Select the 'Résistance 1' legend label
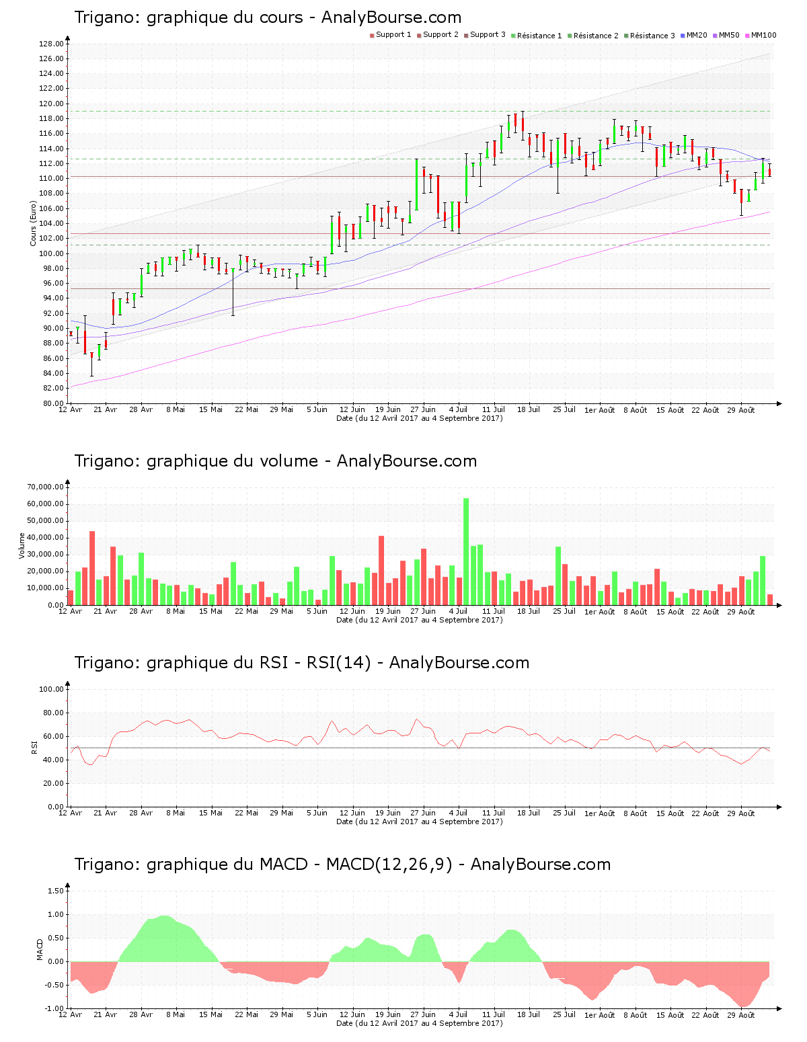 [x=539, y=36]
